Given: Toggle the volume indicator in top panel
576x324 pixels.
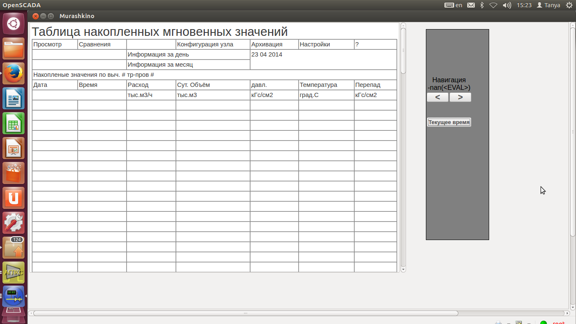Looking at the screenshot, I should click(507, 5).
